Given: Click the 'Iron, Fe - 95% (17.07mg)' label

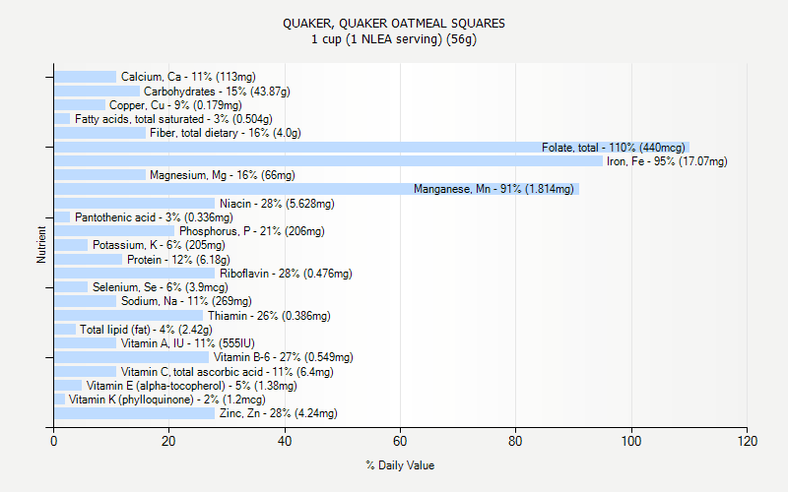Looking at the screenshot, I should click(667, 161).
